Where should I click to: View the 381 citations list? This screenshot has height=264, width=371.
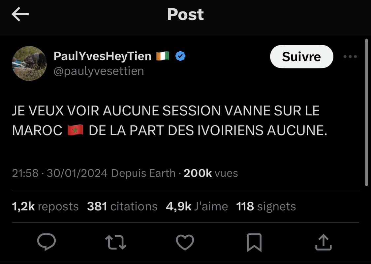[122, 206]
